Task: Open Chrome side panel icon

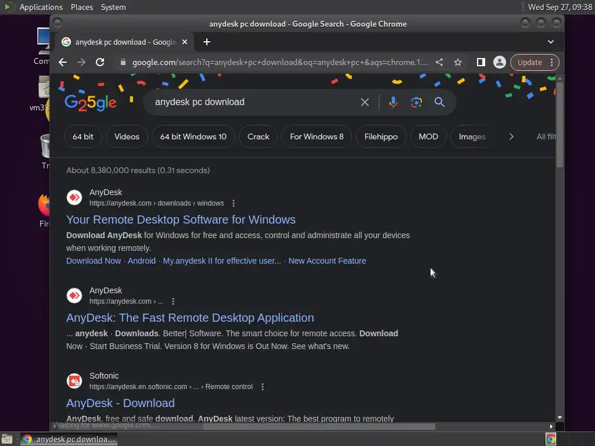Action: pyautogui.click(x=481, y=62)
